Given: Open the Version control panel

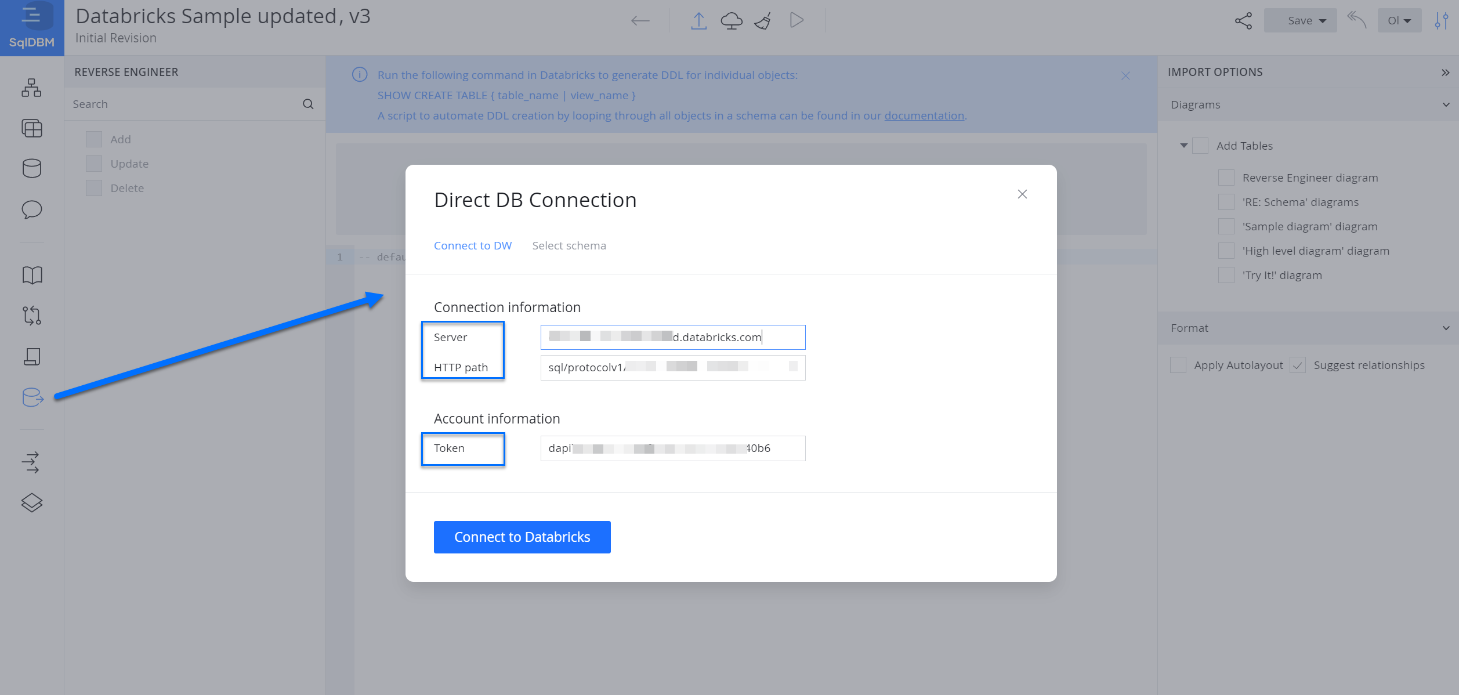Looking at the screenshot, I should (32, 315).
